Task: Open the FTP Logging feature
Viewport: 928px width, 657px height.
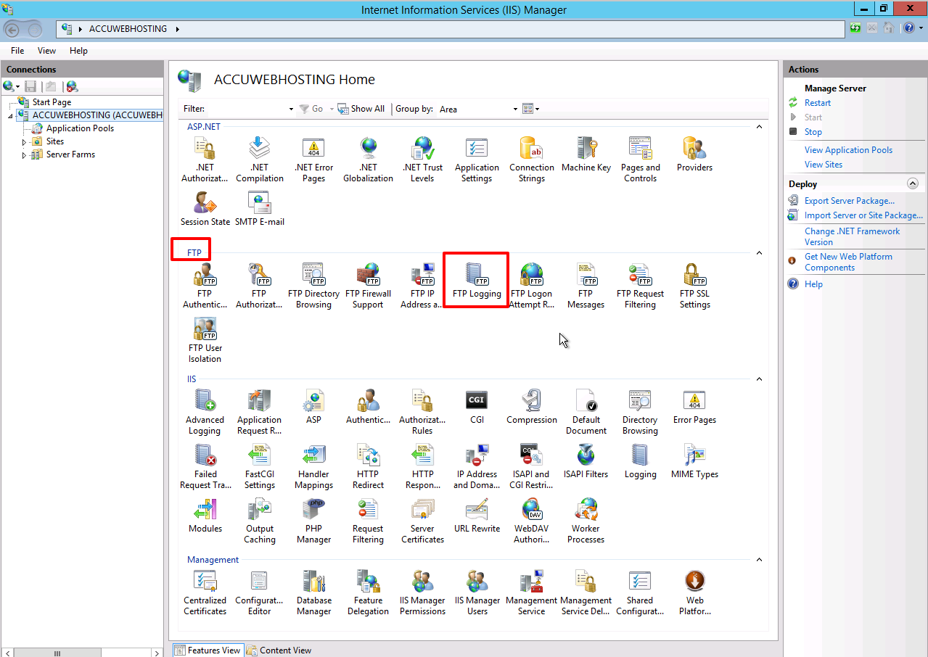Action: pos(476,279)
